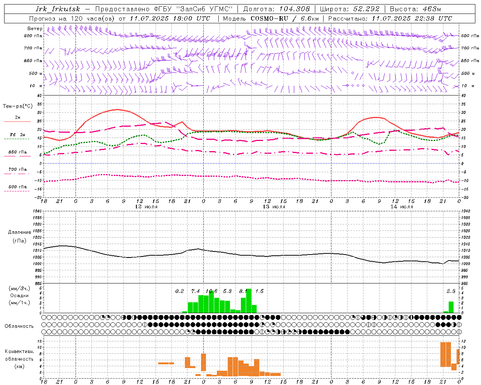Screen dimensions: 481x385
Task: Click the 700 гПа temperature legend entry
Action: (x=17, y=170)
